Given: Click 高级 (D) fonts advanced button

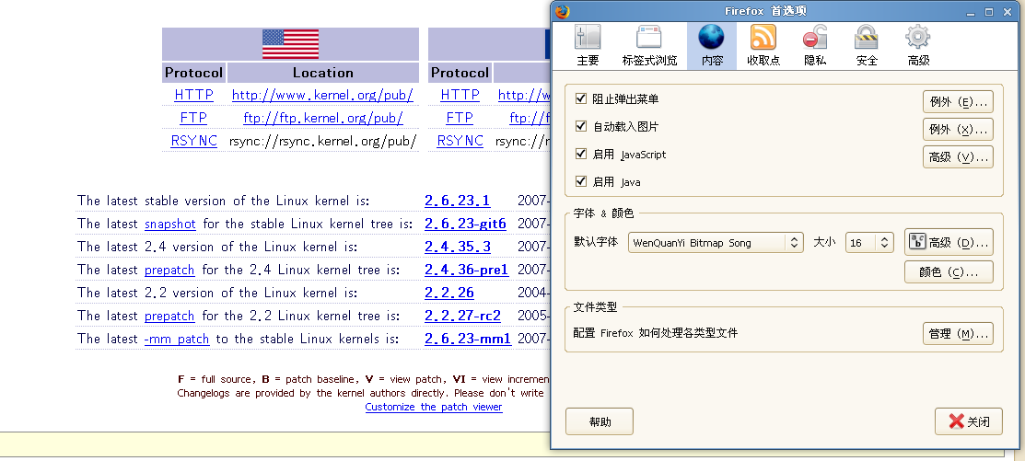Looking at the screenshot, I should click(x=949, y=242).
